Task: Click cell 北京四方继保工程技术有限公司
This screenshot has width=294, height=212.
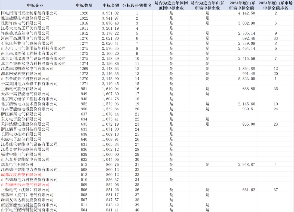Action: coord(29,99)
